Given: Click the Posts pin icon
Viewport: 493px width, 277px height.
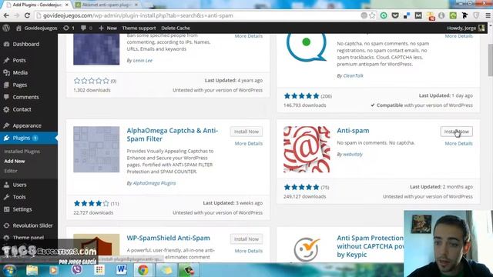Looking at the screenshot, I should click(x=6, y=60).
